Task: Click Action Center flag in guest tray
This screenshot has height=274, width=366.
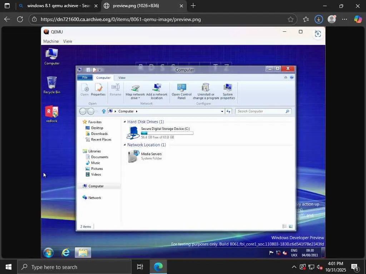Action: coord(271,253)
